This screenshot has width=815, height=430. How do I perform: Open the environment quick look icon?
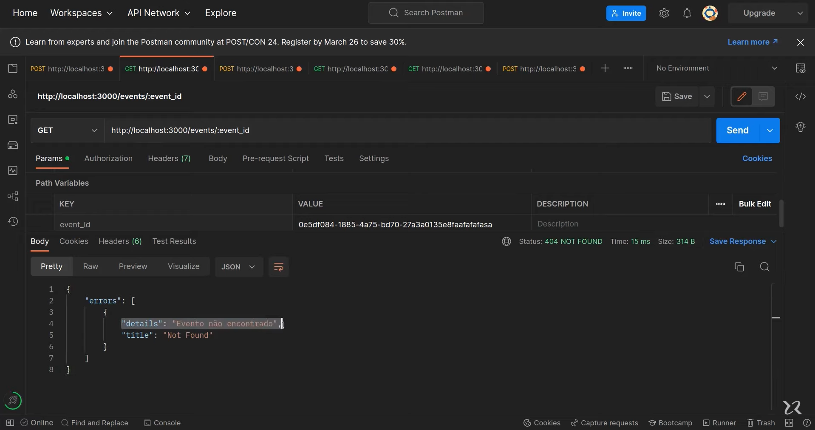pos(801,68)
